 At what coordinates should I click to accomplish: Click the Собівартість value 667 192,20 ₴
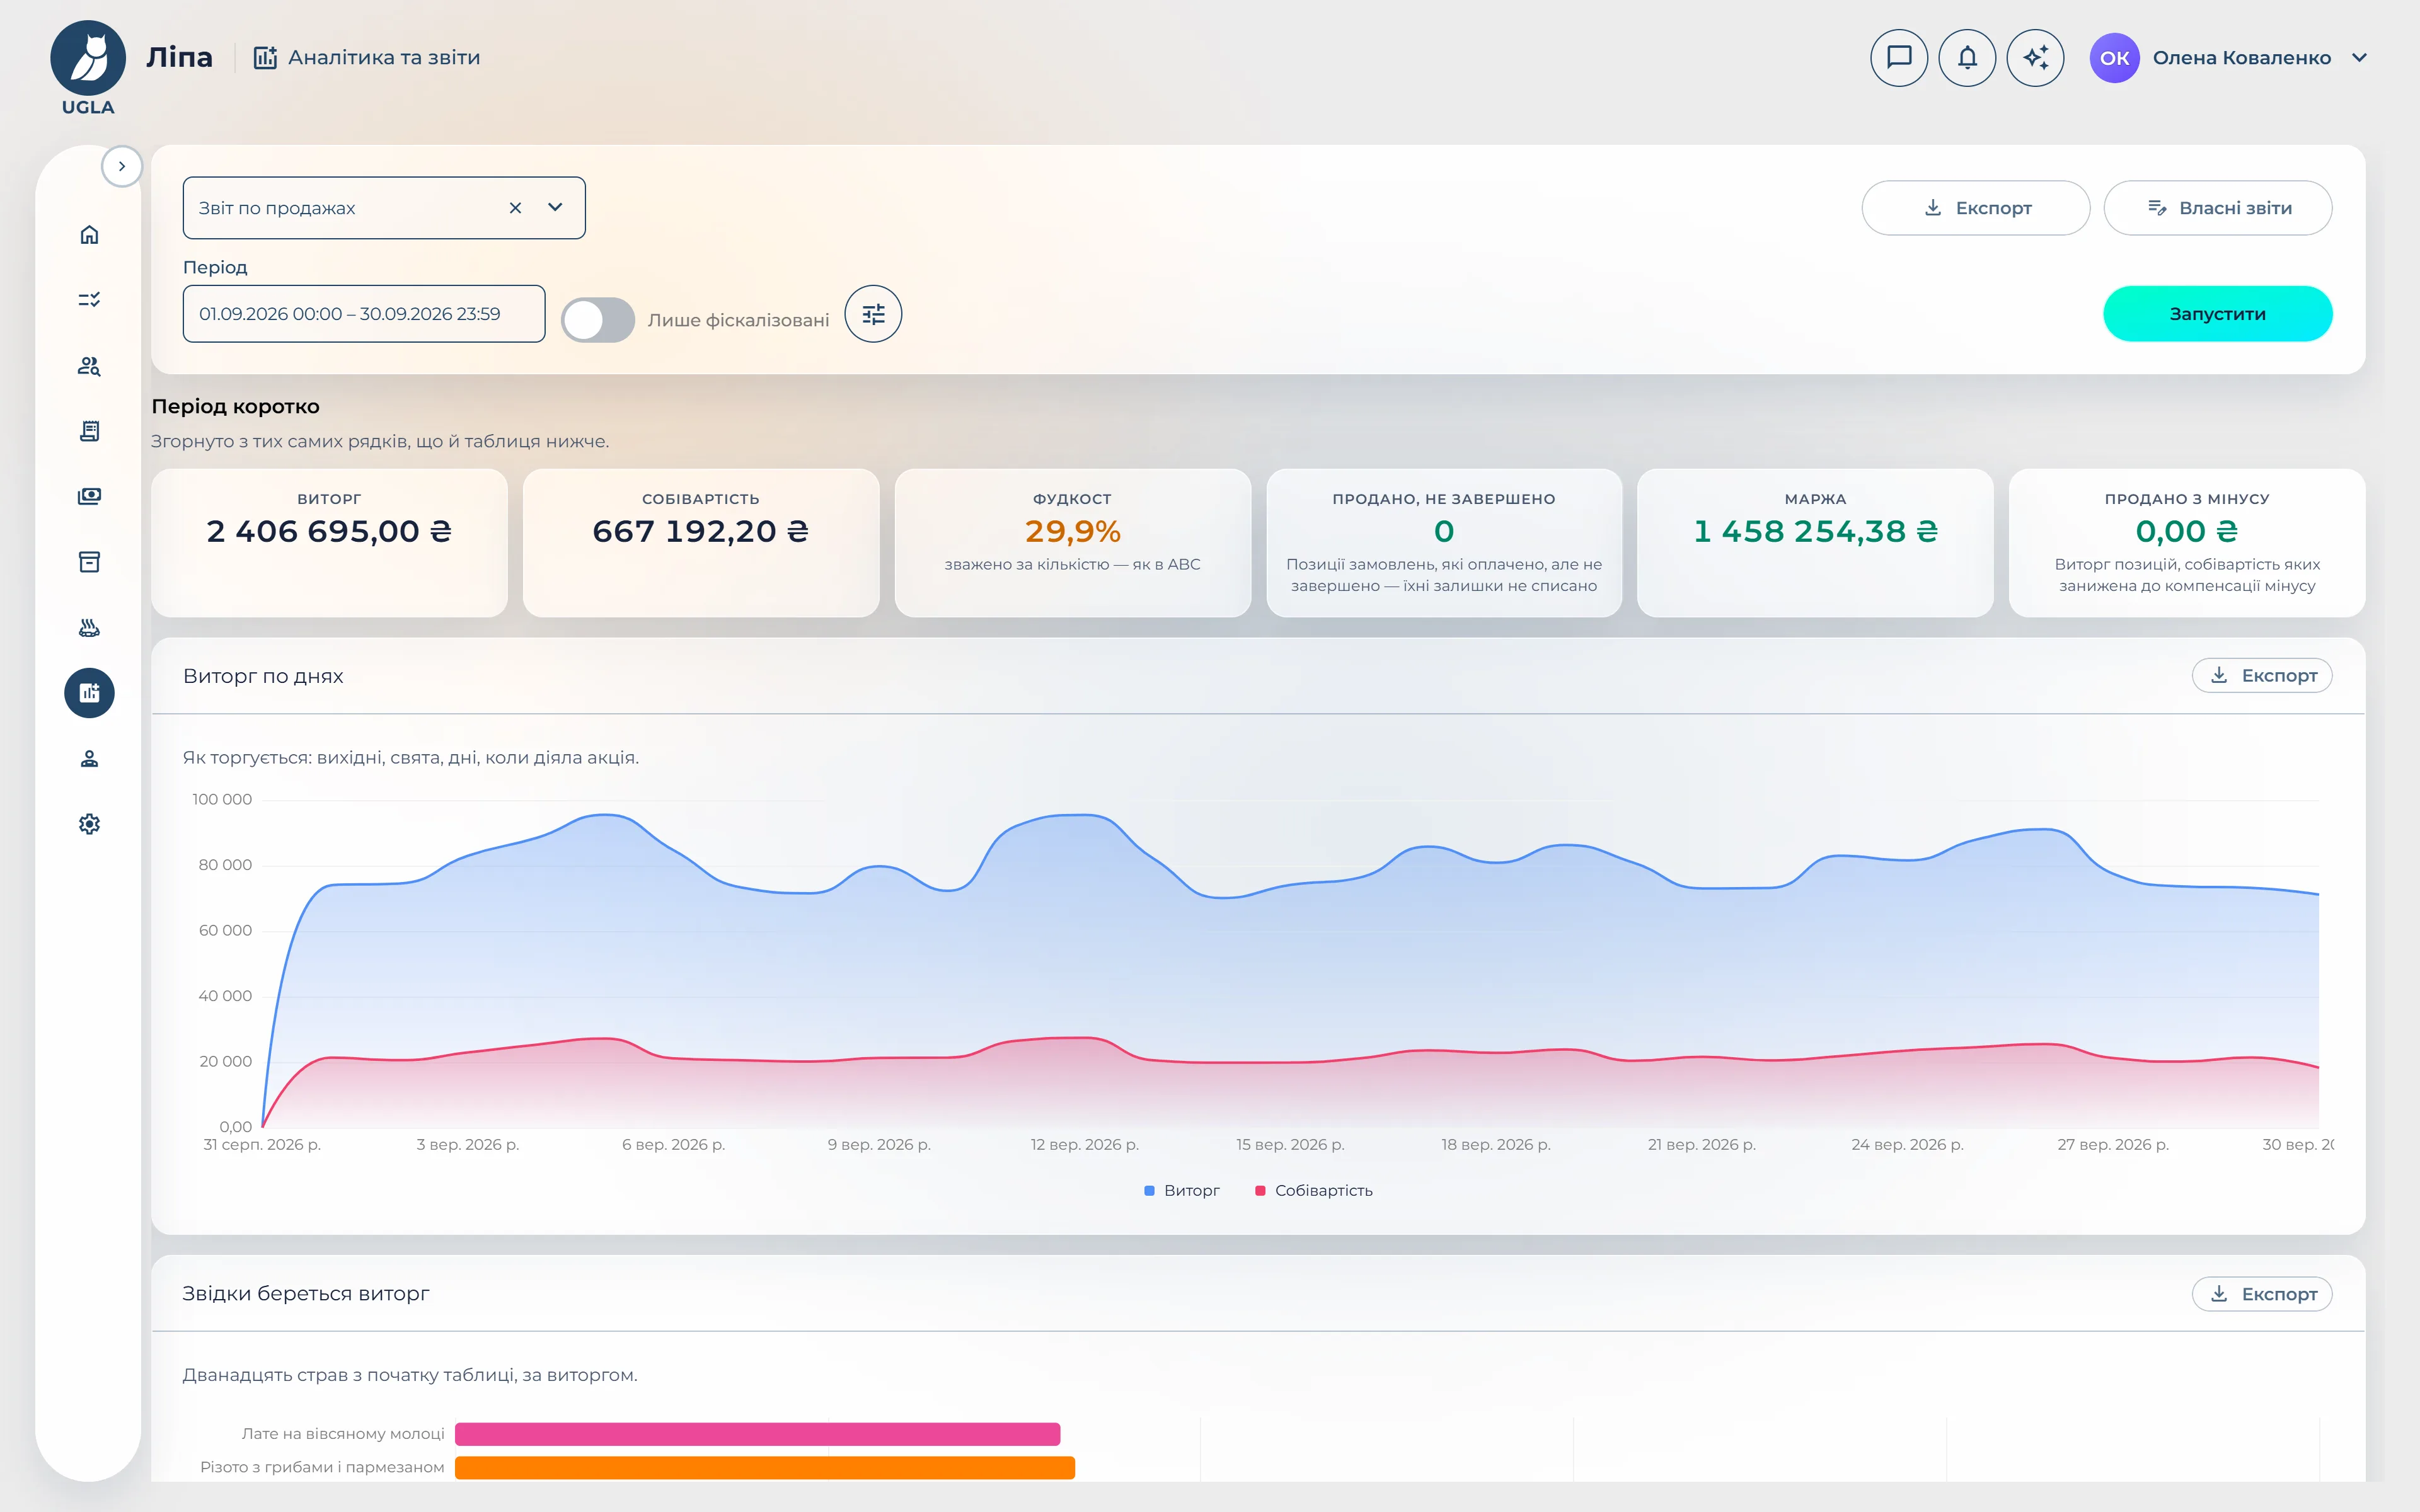coord(700,531)
